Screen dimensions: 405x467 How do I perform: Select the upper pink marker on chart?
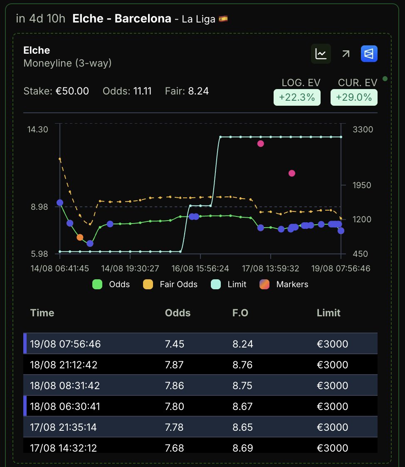click(x=261, y=144)
